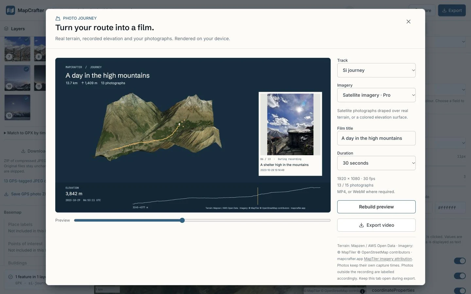Screen dimensions: 471x294
Task: Click the Rebuild preview button
Action: point(376,207)
